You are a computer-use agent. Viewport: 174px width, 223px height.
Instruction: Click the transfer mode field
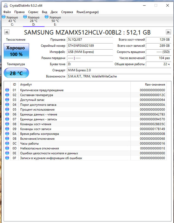click(90, 58)
